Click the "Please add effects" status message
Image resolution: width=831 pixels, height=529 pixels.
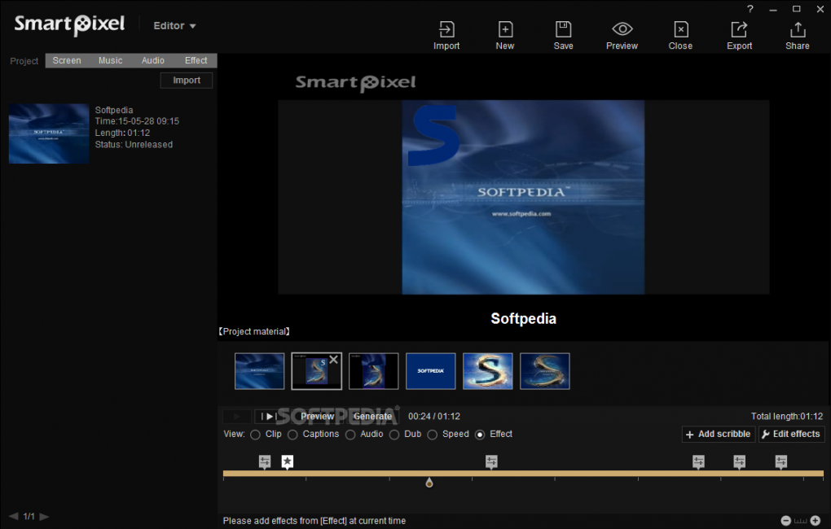tap(314, 521)
